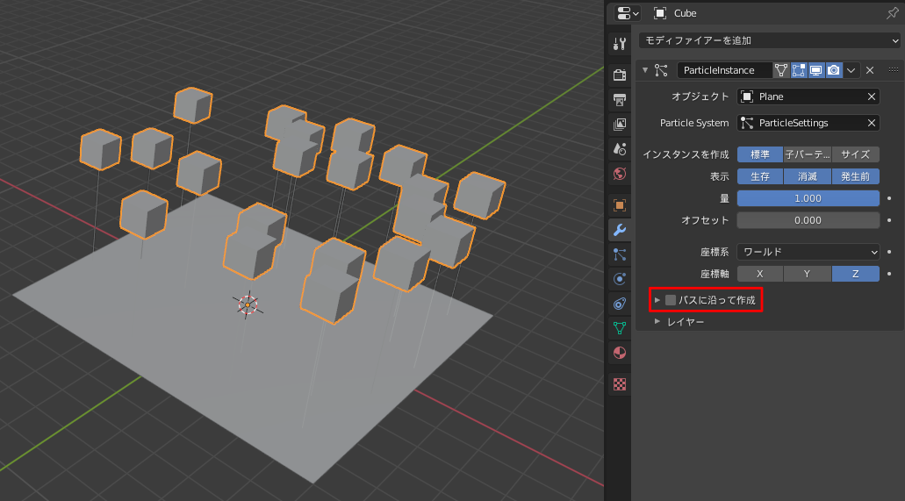This screenshot has width=905, height=501.
Task: Expand the パスに沿って作成 subpanel
Action: [x=657, y=300]
